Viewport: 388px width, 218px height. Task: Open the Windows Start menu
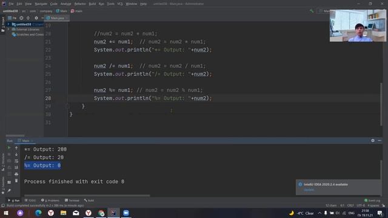6,213
